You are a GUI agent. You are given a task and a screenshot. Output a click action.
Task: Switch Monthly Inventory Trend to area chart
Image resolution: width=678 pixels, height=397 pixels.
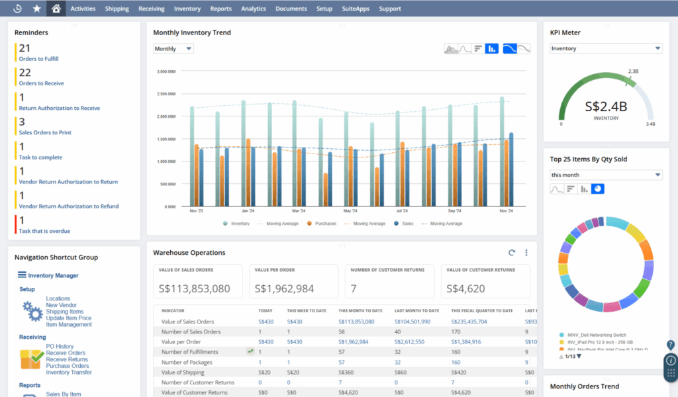pos(451,49)
